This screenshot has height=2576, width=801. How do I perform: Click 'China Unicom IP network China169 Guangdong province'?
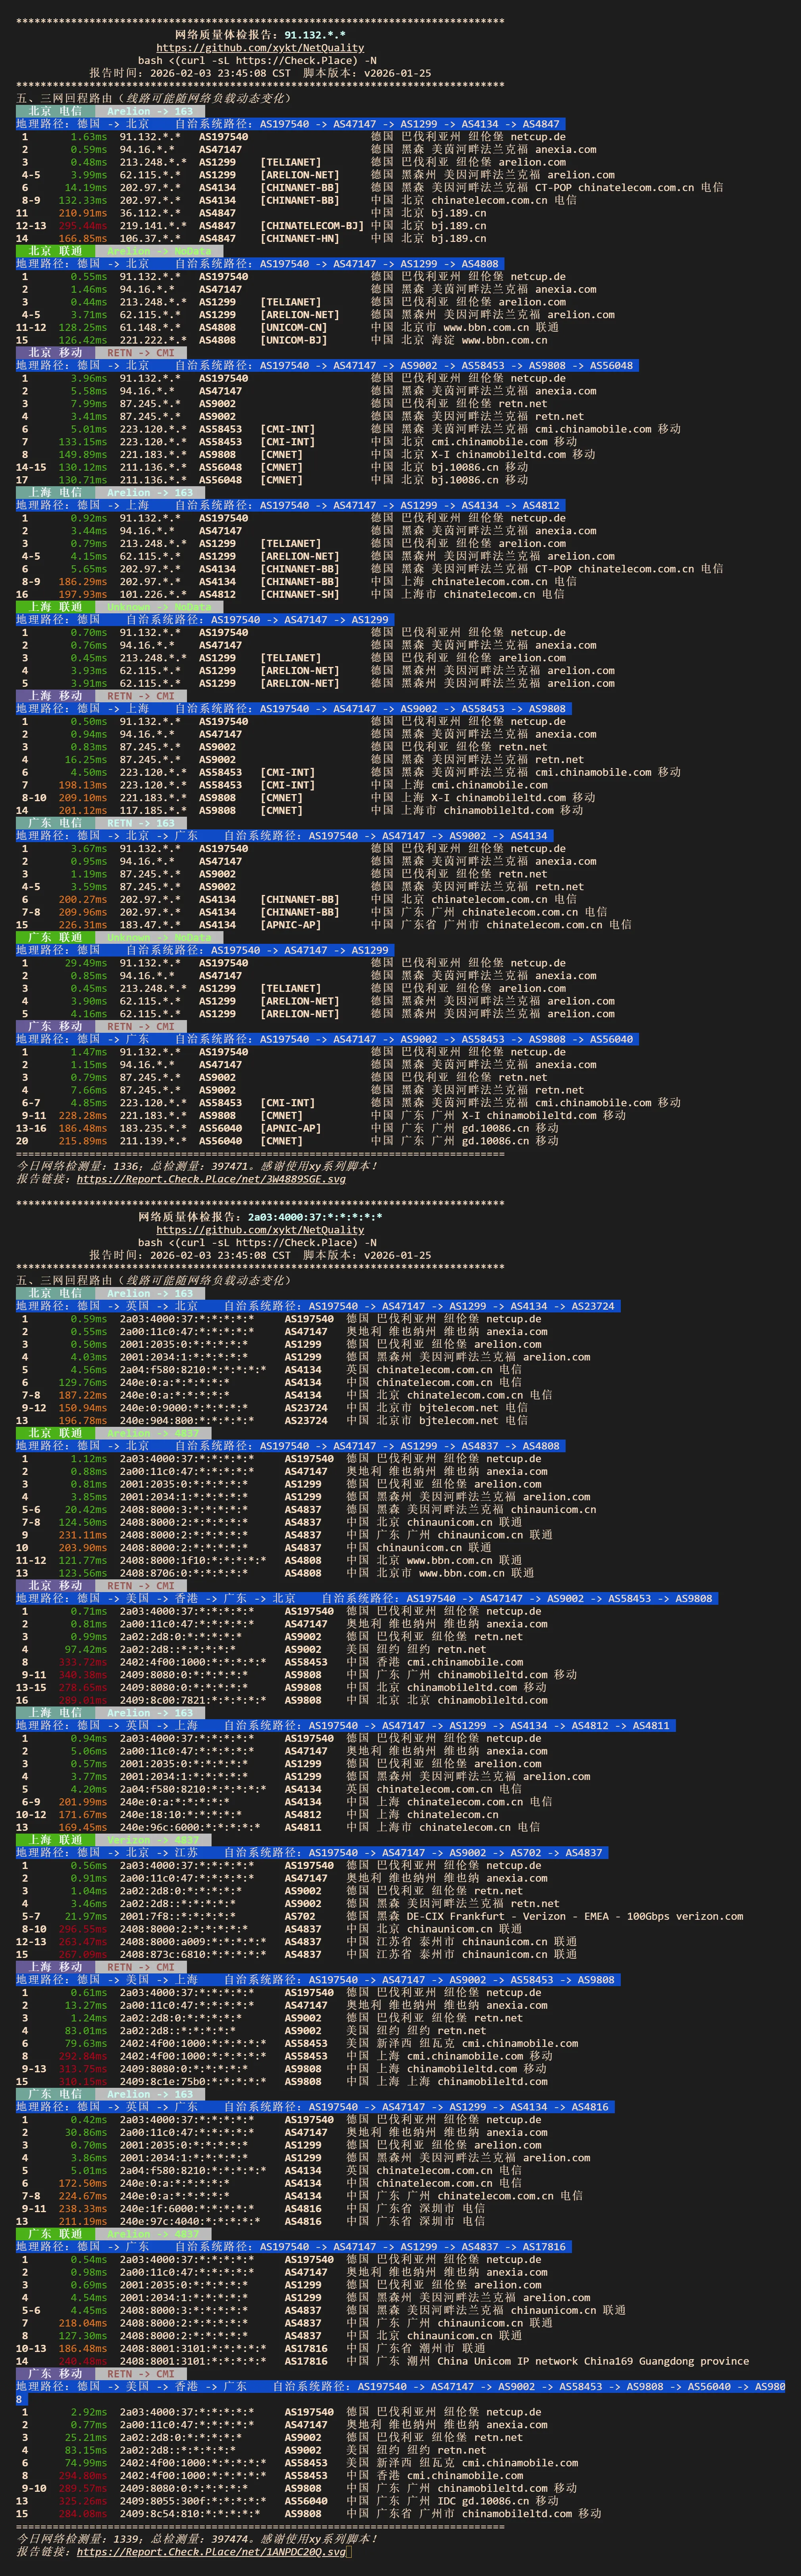click(593, 2361)
